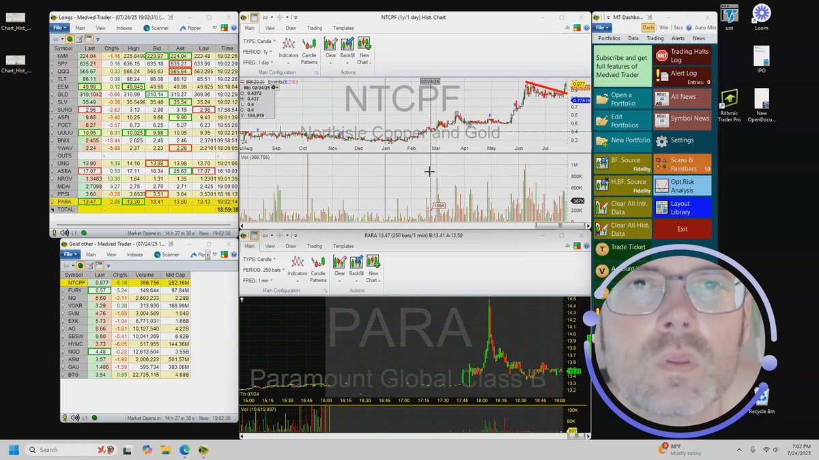Click the Flipper button in Longs window
Viewport: 819px width, 460px height.
tap(190, 28)
